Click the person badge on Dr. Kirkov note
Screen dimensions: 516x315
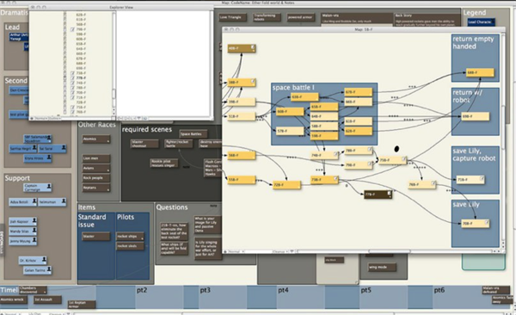[44, 260]
